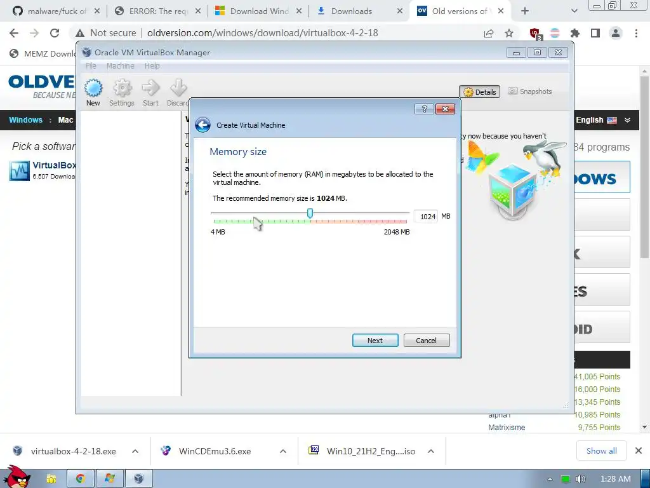Click the Mac link in site navigation
The height and width of the screenshot is (488, 650).
click(65, 120)
